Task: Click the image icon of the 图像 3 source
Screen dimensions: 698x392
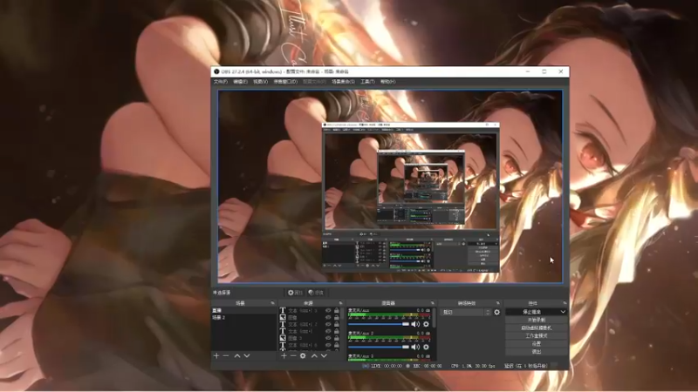Action: point(283,338)
